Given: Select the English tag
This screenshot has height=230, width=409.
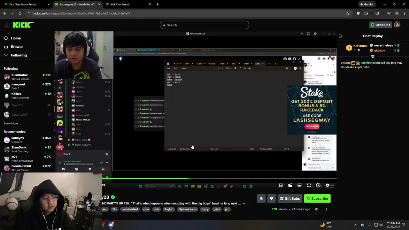Looking at the screenshot, I should click(x=169, y=209).
